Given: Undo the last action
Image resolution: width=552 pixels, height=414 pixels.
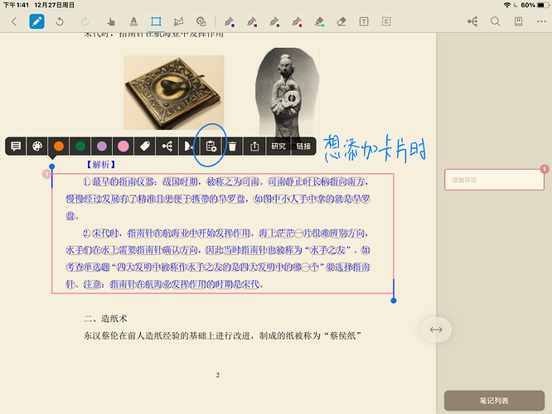Looking at the screenshot, I should [x=60, y=22].
